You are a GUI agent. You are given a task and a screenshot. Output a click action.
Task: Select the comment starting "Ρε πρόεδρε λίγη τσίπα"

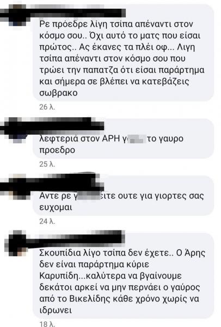[124, 53]
